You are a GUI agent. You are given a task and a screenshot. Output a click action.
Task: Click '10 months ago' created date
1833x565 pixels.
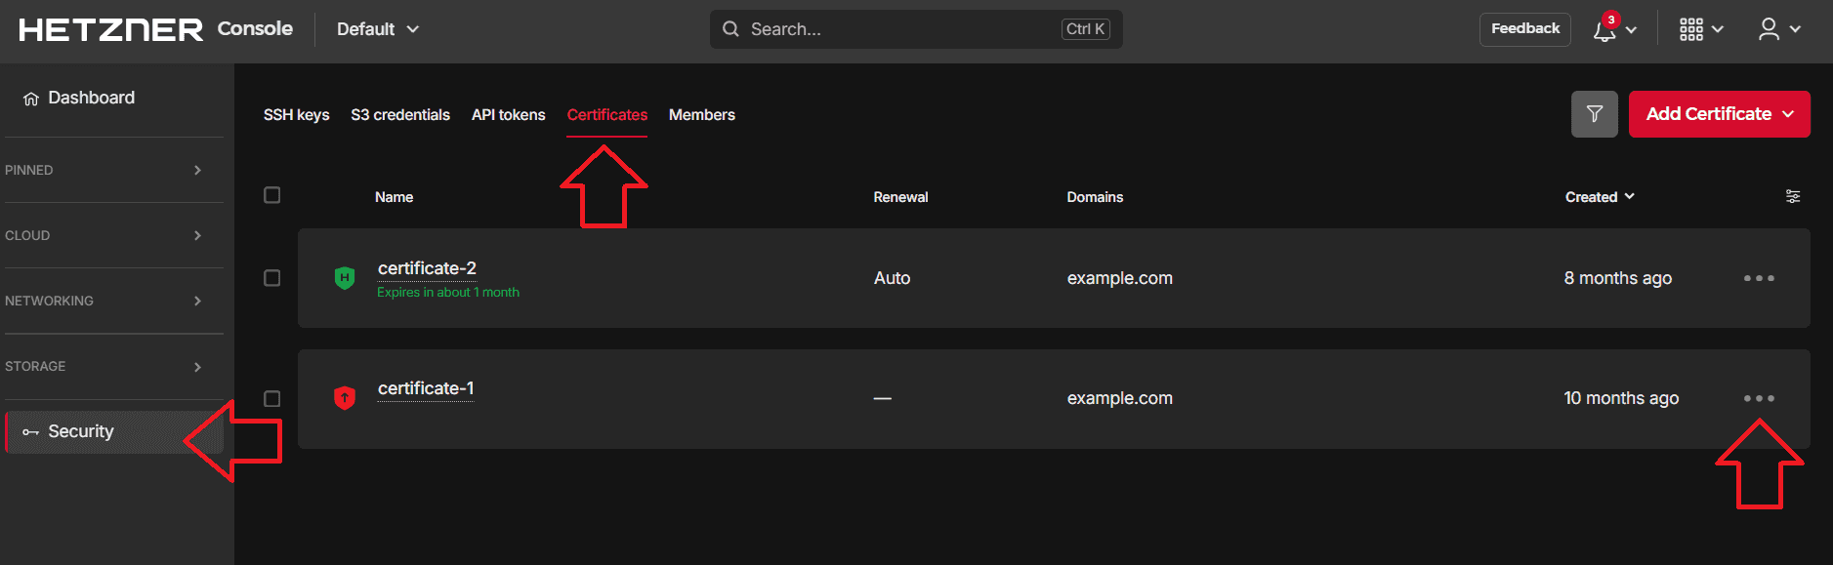(x=1621, y=398)
